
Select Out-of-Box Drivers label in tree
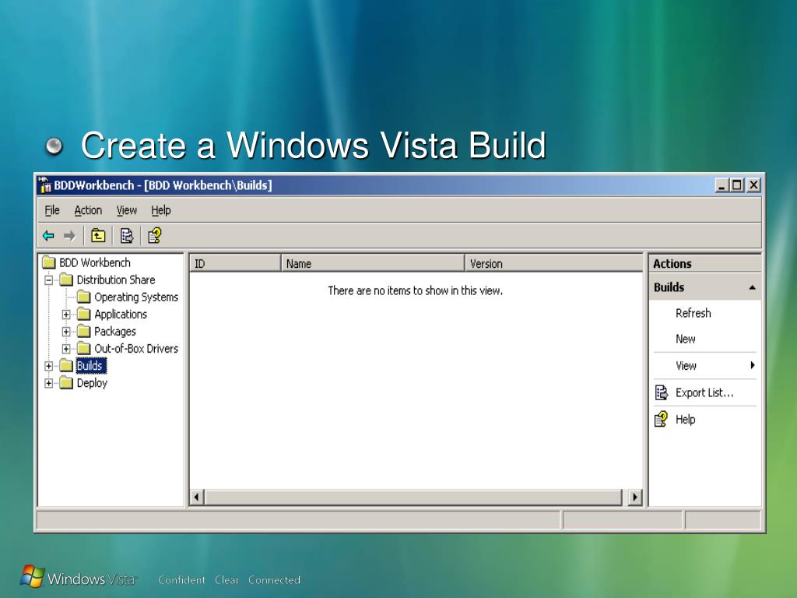[136, 349]
